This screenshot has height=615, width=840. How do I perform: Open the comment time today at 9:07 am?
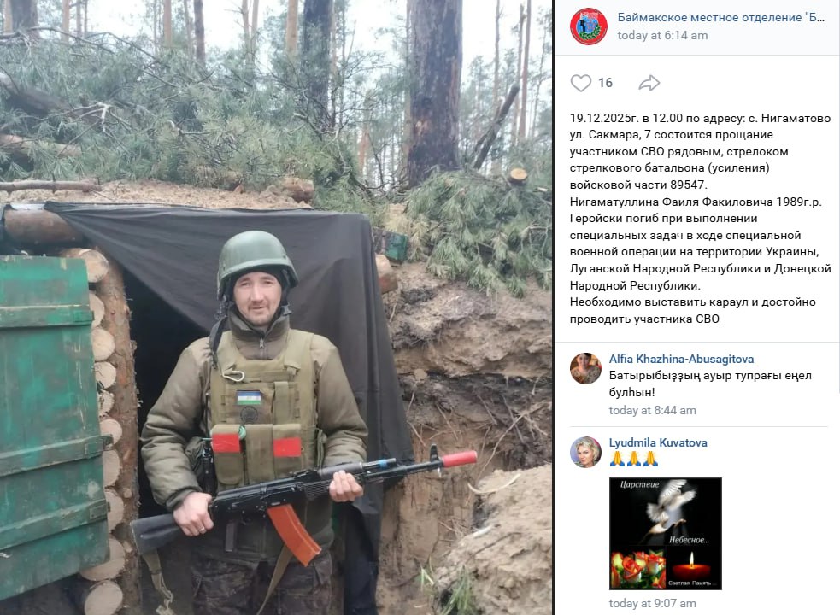coord(653,603)
